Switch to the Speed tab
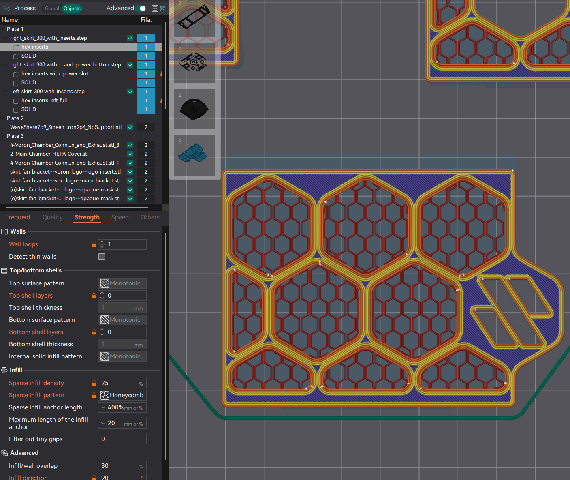 coord(120,217)
